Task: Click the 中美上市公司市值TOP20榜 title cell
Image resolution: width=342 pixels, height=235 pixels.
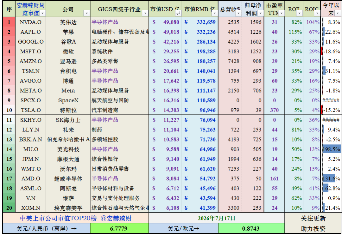Action: (76, 218)
